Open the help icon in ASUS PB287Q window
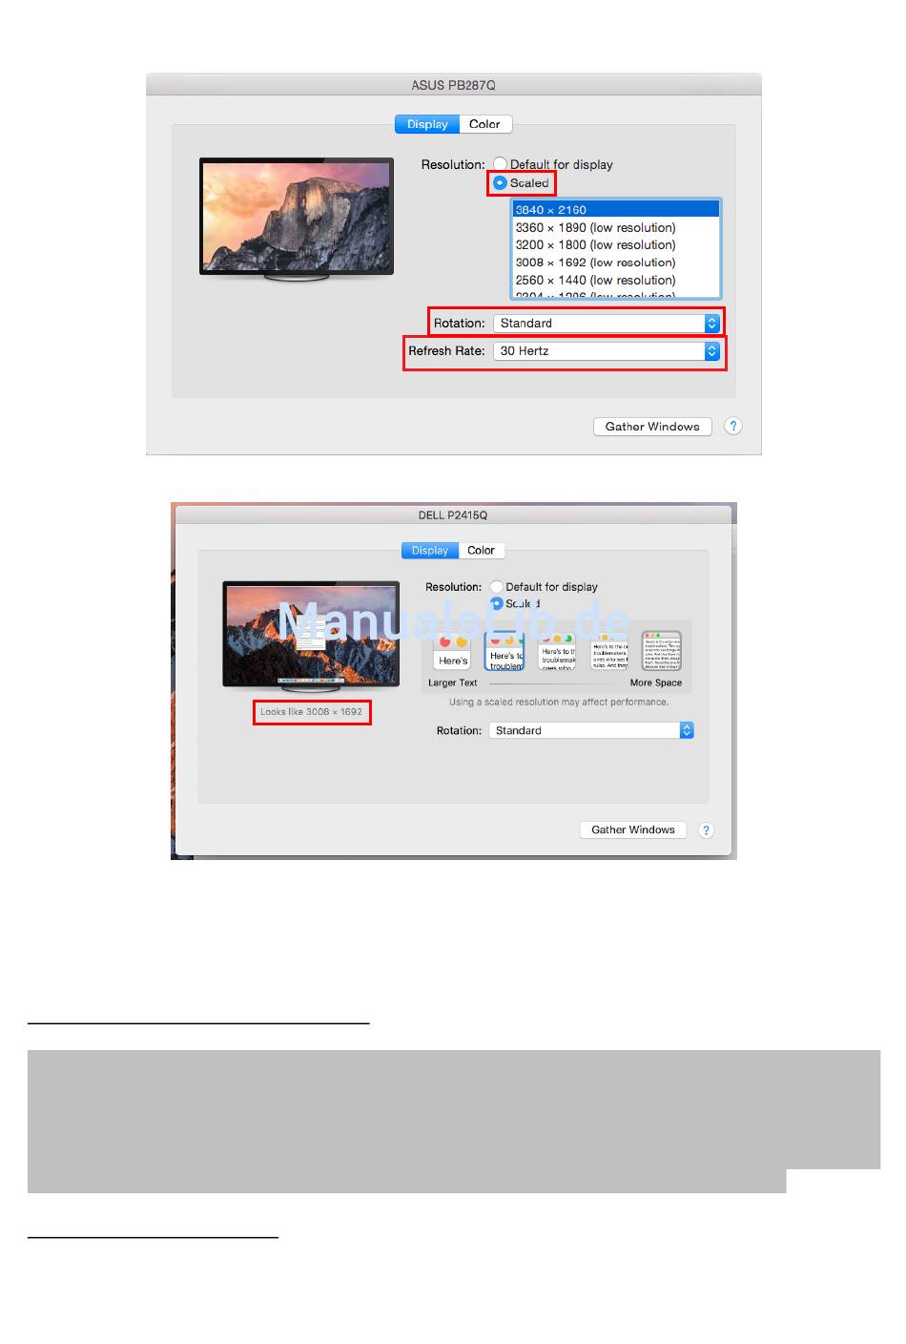 pyautogui.click(x=732, y=427)
